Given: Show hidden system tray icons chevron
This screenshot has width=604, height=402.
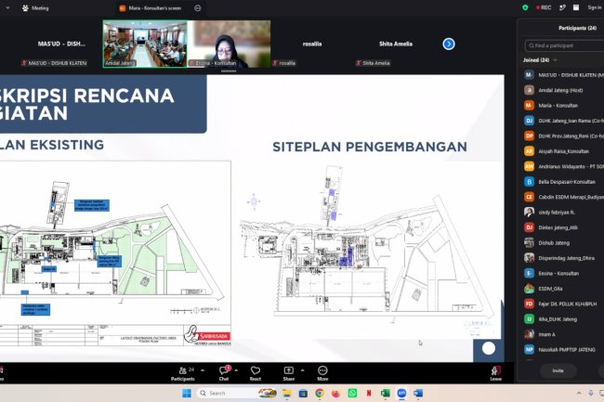Looking at the screenshot, I should [579, 393].
